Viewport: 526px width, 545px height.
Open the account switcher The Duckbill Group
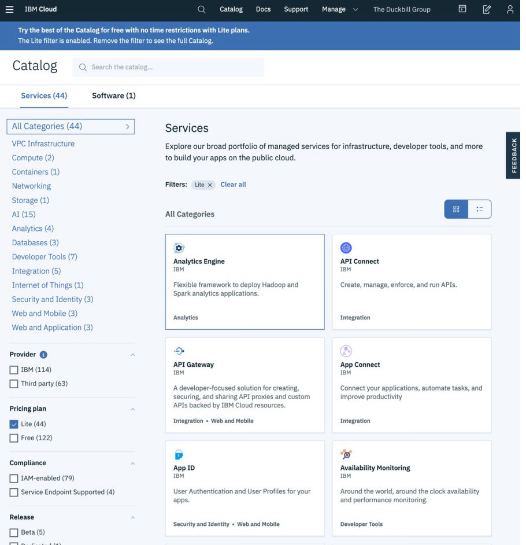402,9
